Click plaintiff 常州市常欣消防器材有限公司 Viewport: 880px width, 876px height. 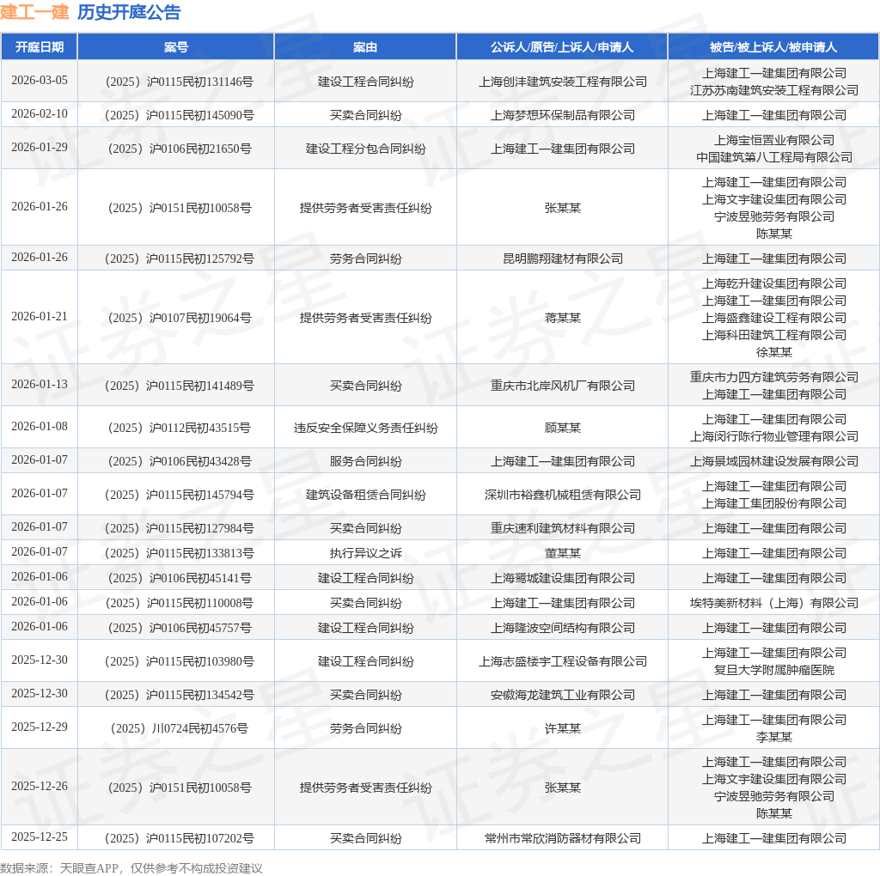point(562,838)
